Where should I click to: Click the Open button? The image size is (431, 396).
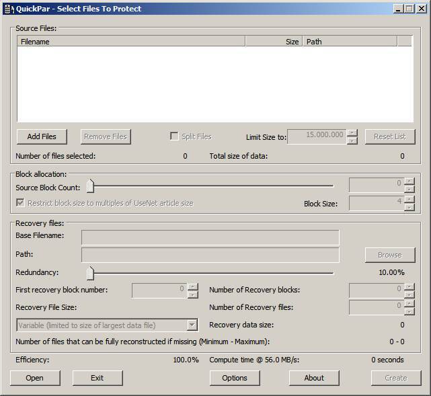pyautogui.click(x=35, y=378)
